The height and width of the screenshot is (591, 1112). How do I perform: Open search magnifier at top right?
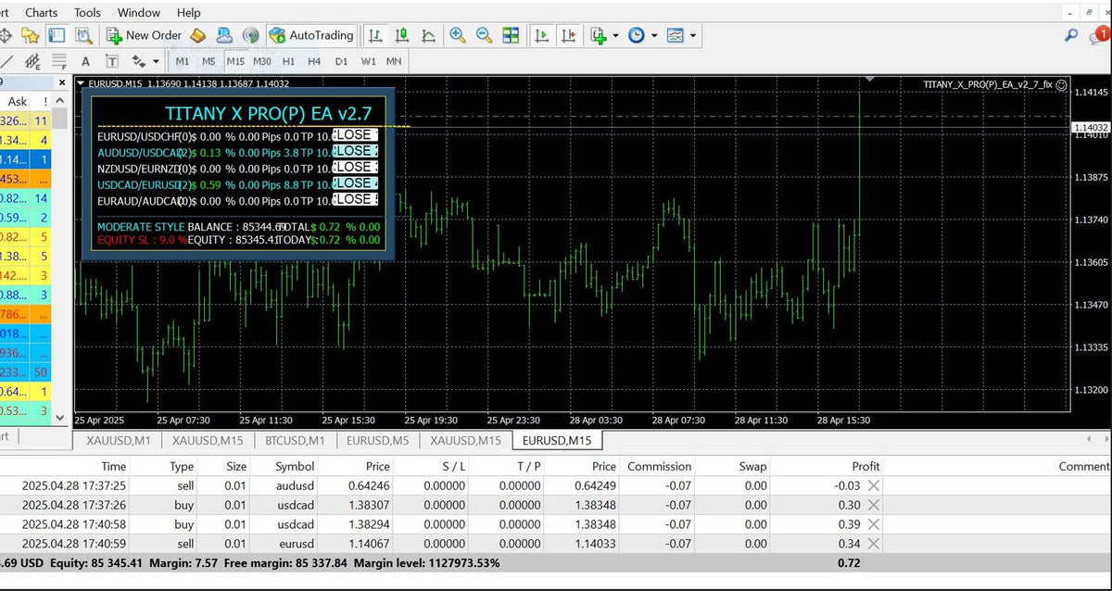click(1071, 36)
